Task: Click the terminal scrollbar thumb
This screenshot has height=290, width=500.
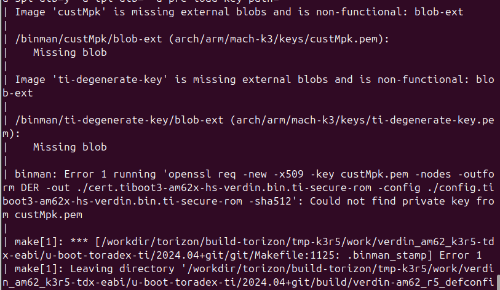Action: 498,283
